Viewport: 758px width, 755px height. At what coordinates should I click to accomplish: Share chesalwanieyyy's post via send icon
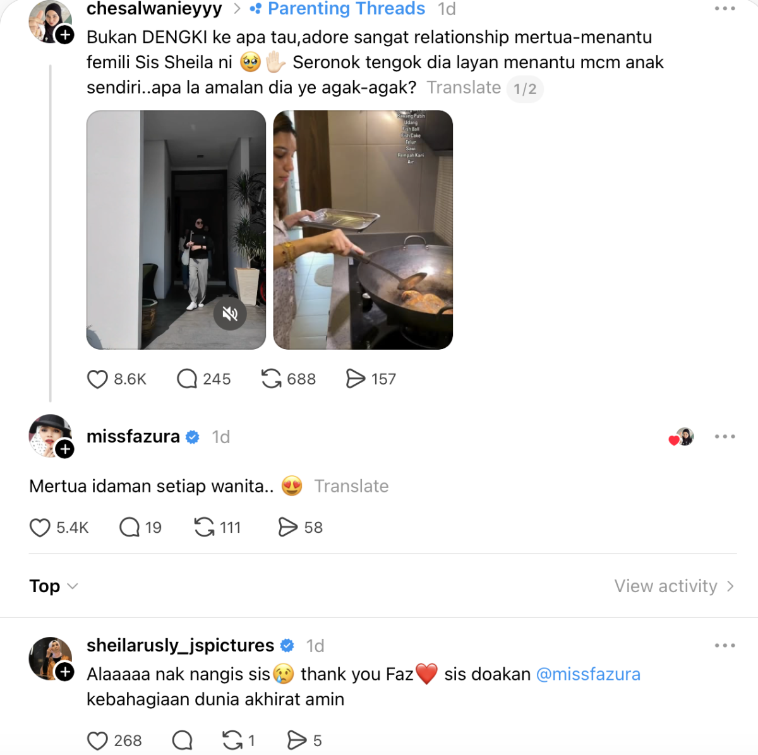click(356, 379)
